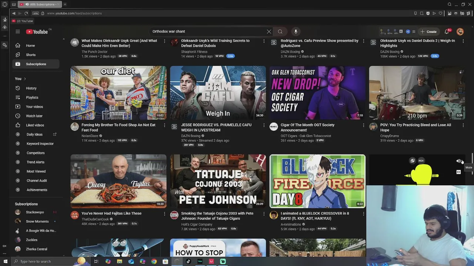
Task: Play the BLUELOCK FIRE FORCE DAY 8 thumbnail
Action: [317, 181]
